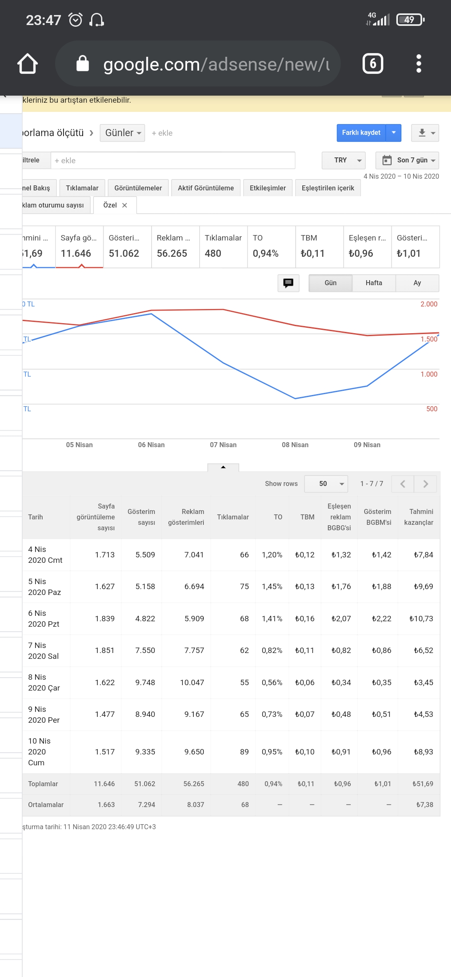Toggle Gösterim metric card 51.062
451x977 pixels.
coord(127,247)
